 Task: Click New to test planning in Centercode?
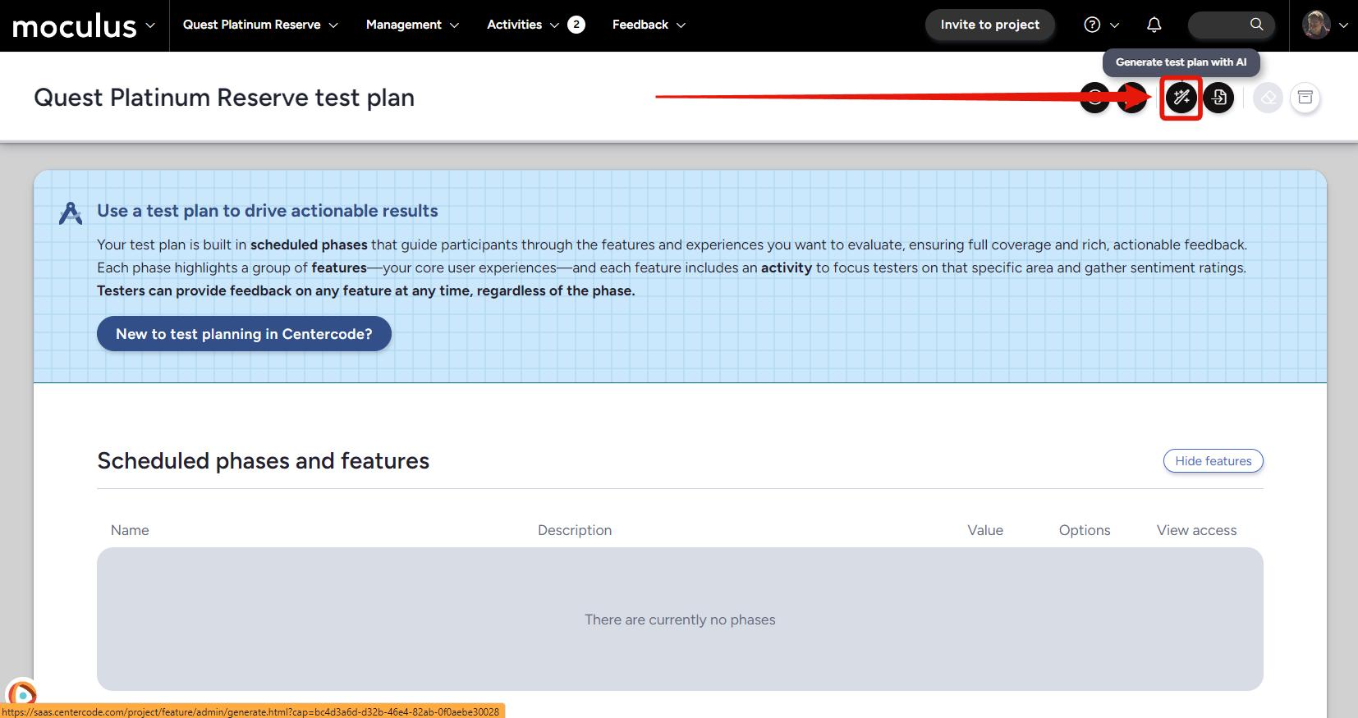[x=244, y=334]
